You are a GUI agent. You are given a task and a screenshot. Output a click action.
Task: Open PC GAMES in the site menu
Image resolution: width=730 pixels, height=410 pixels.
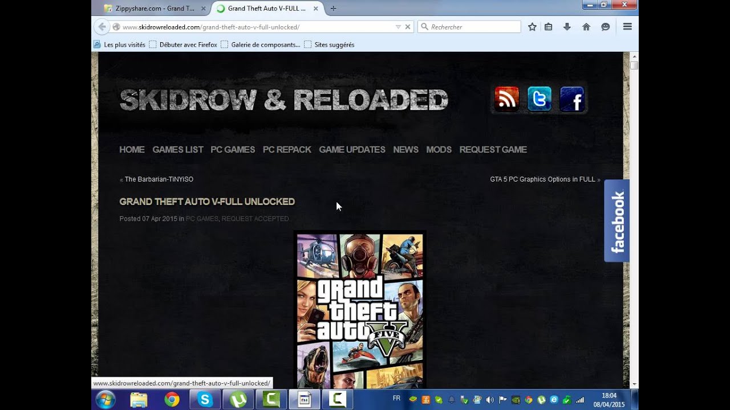(x=233, y=150)
